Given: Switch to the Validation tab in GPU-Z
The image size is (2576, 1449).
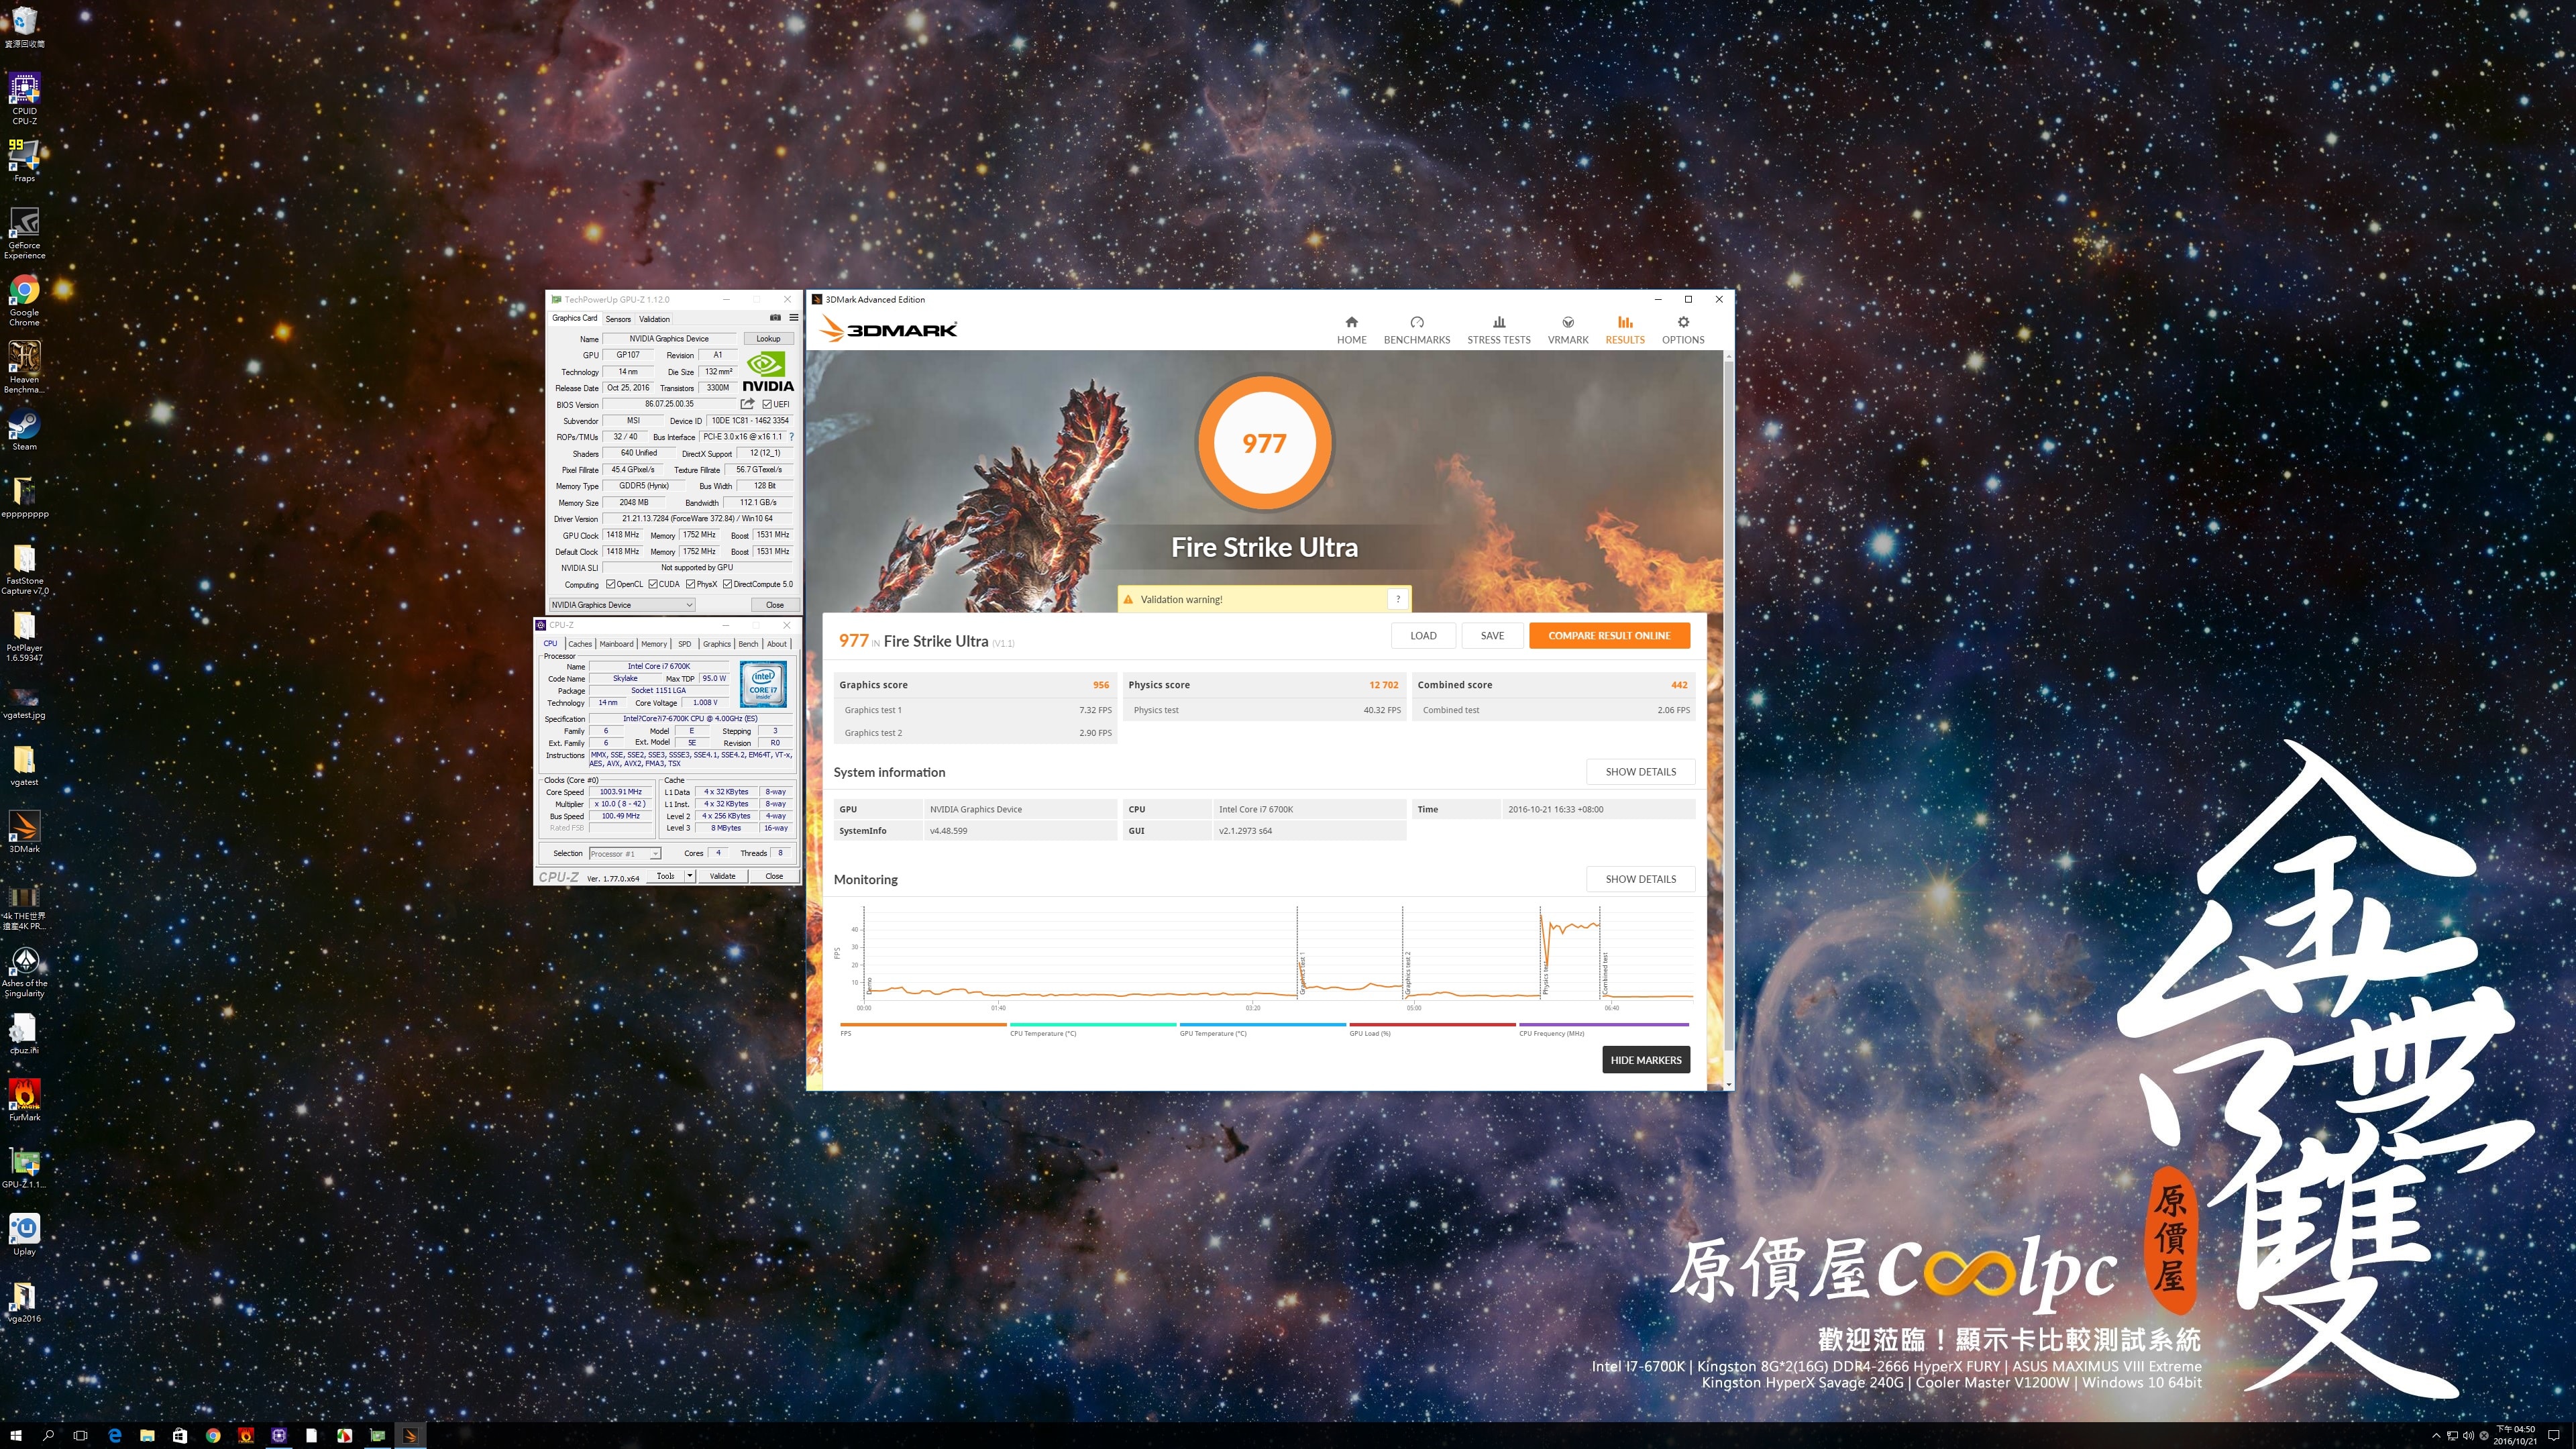Looking at the screenshot, I should 654,319.
